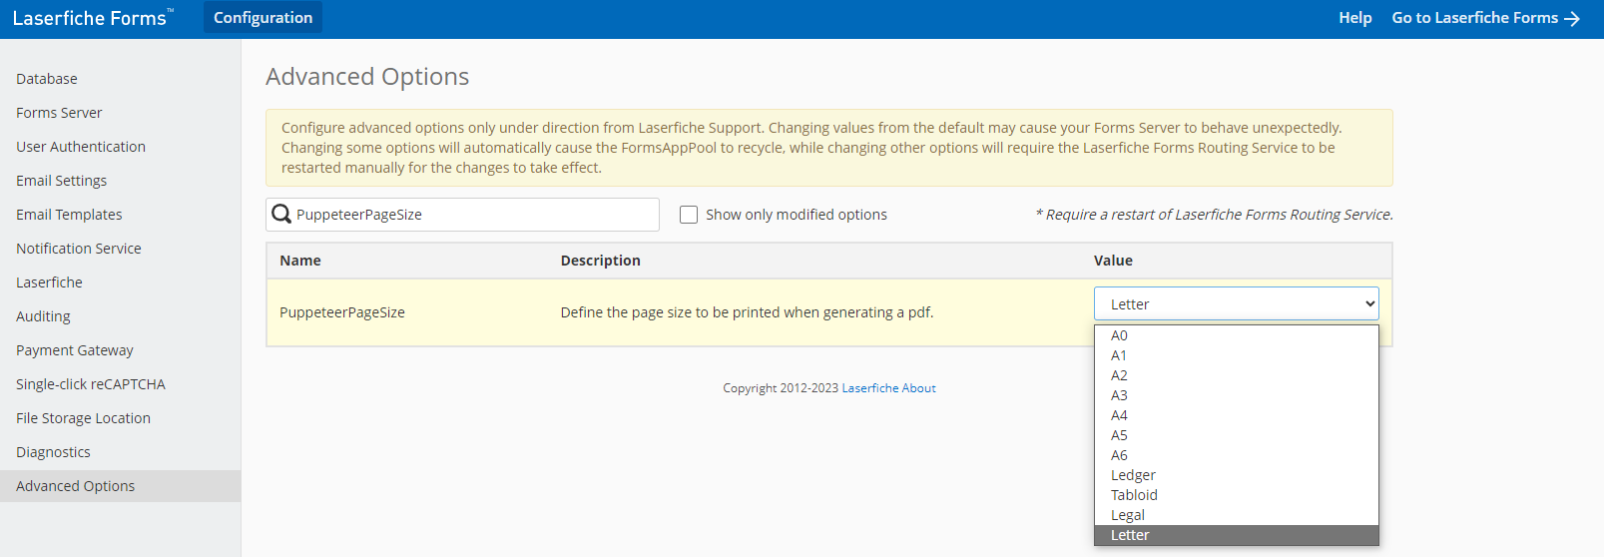Select Payment Gateway in sidebar
This screenshot has height=557, width=1604.
click(75, 350)
